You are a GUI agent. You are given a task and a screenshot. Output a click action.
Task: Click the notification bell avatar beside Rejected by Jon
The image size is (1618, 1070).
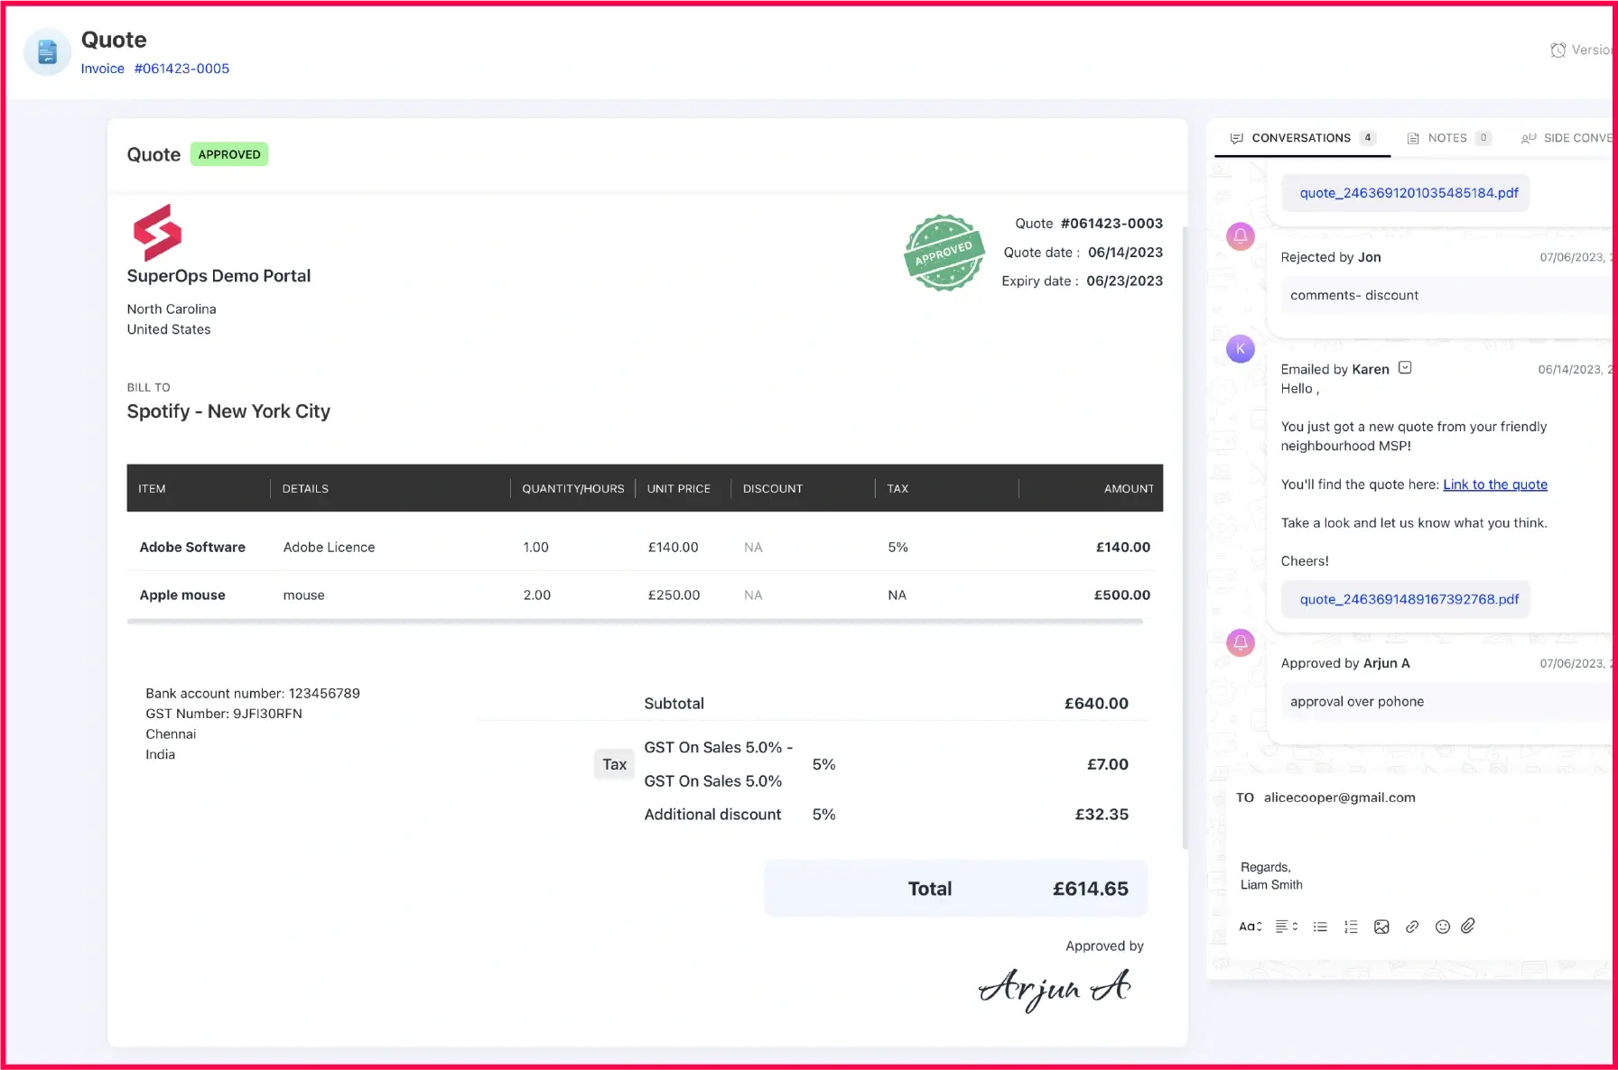coord(1240,236)
